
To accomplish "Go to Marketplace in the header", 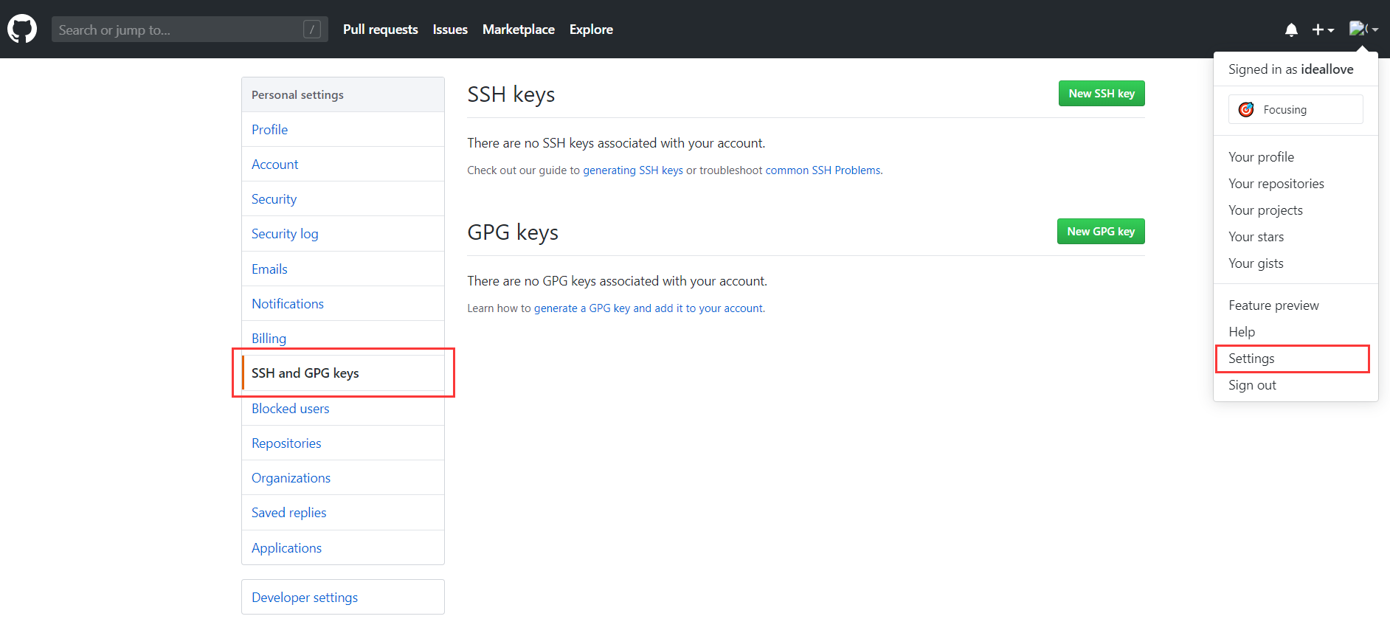I will click(518, 30).
